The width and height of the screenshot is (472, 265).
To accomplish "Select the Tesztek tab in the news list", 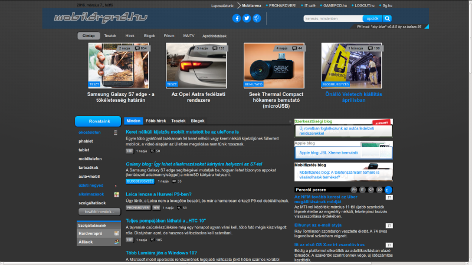I will (x=178, y=121).
